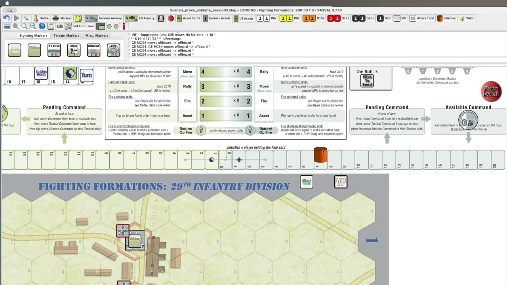Switch to Sighting Markers tab

tap(33, 36)
